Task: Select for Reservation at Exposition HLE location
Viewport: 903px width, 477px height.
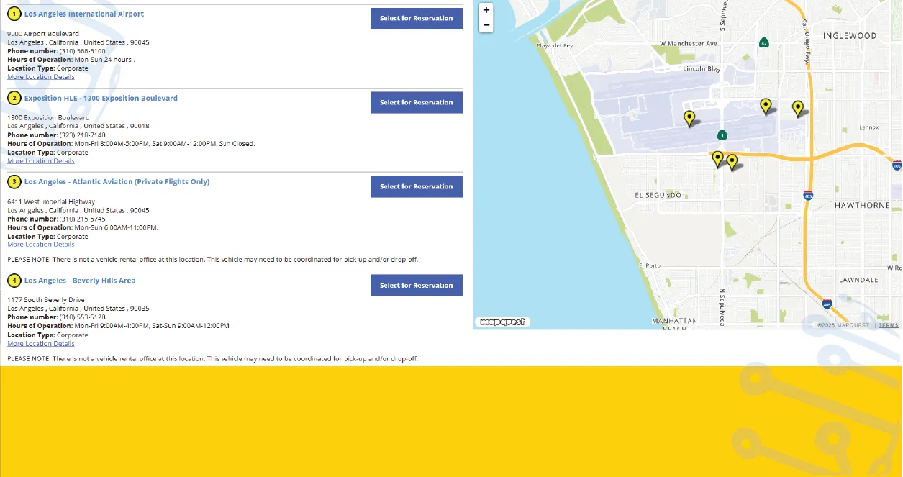Action: coord(416,102)
